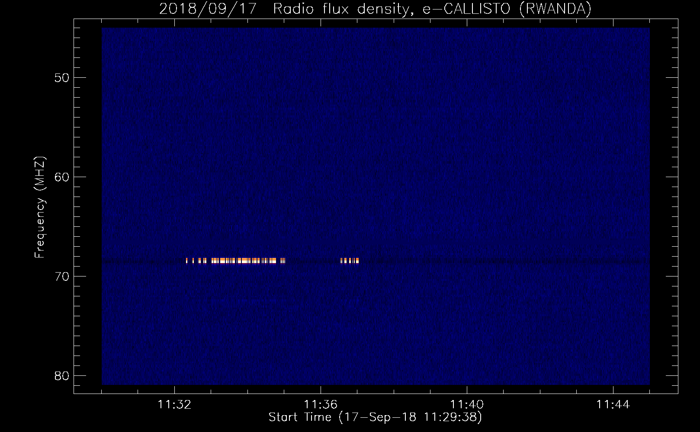Click the y-axis tick label "60"
Screen dimensions: 700x432
pyautogui.click(x=62, y=177)
